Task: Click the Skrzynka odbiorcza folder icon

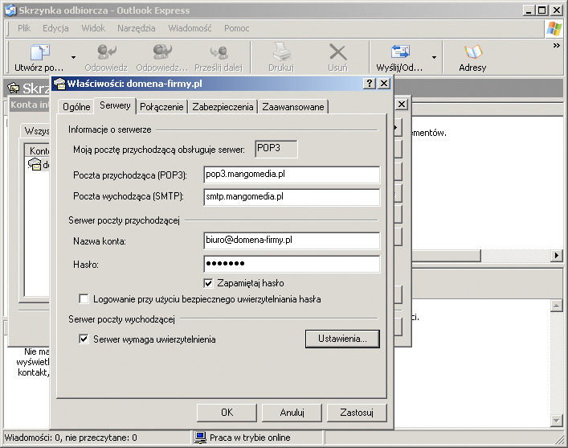Action: click(x=14, y=88)
